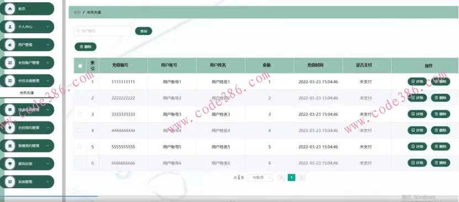This screenshot has height=202, width=459.
Task: Open 系统管理 menu label
Action: [25, 182]
